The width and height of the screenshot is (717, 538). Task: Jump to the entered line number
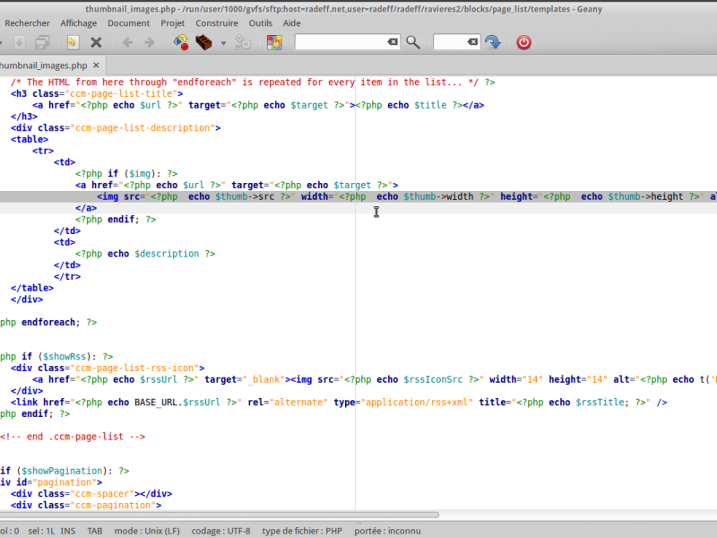tap(493, 42)
